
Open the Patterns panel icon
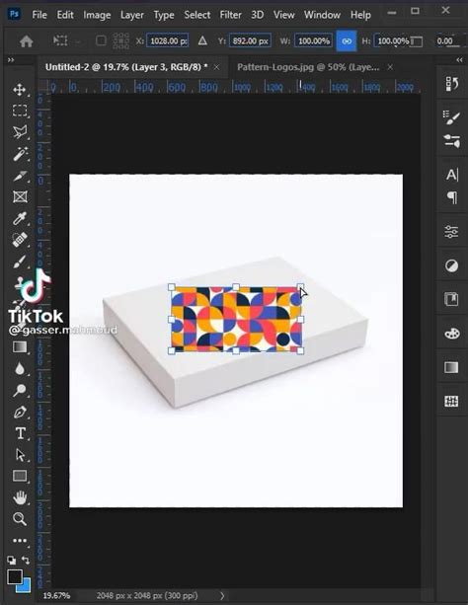pos(452,402)
